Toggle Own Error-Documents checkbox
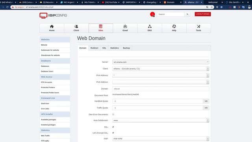252x142 pixels. tap(113, 114)
